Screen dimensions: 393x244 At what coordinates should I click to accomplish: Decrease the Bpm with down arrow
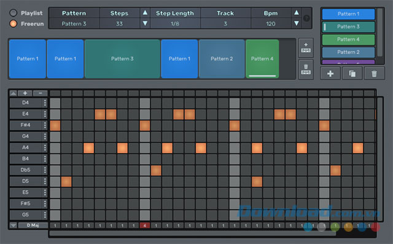coord(296,23)
